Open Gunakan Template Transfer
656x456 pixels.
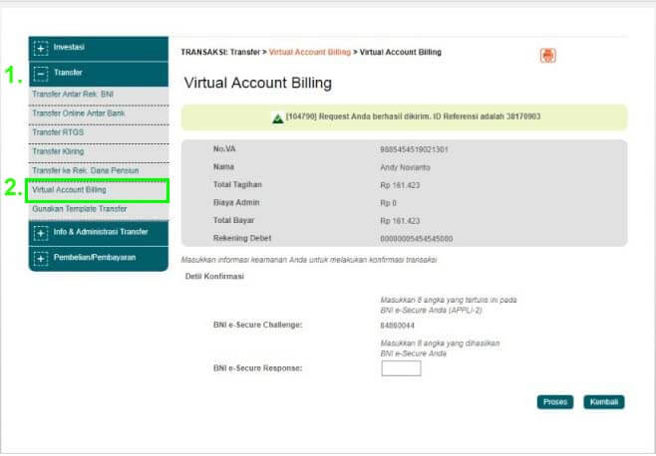[x=99, y=209]
